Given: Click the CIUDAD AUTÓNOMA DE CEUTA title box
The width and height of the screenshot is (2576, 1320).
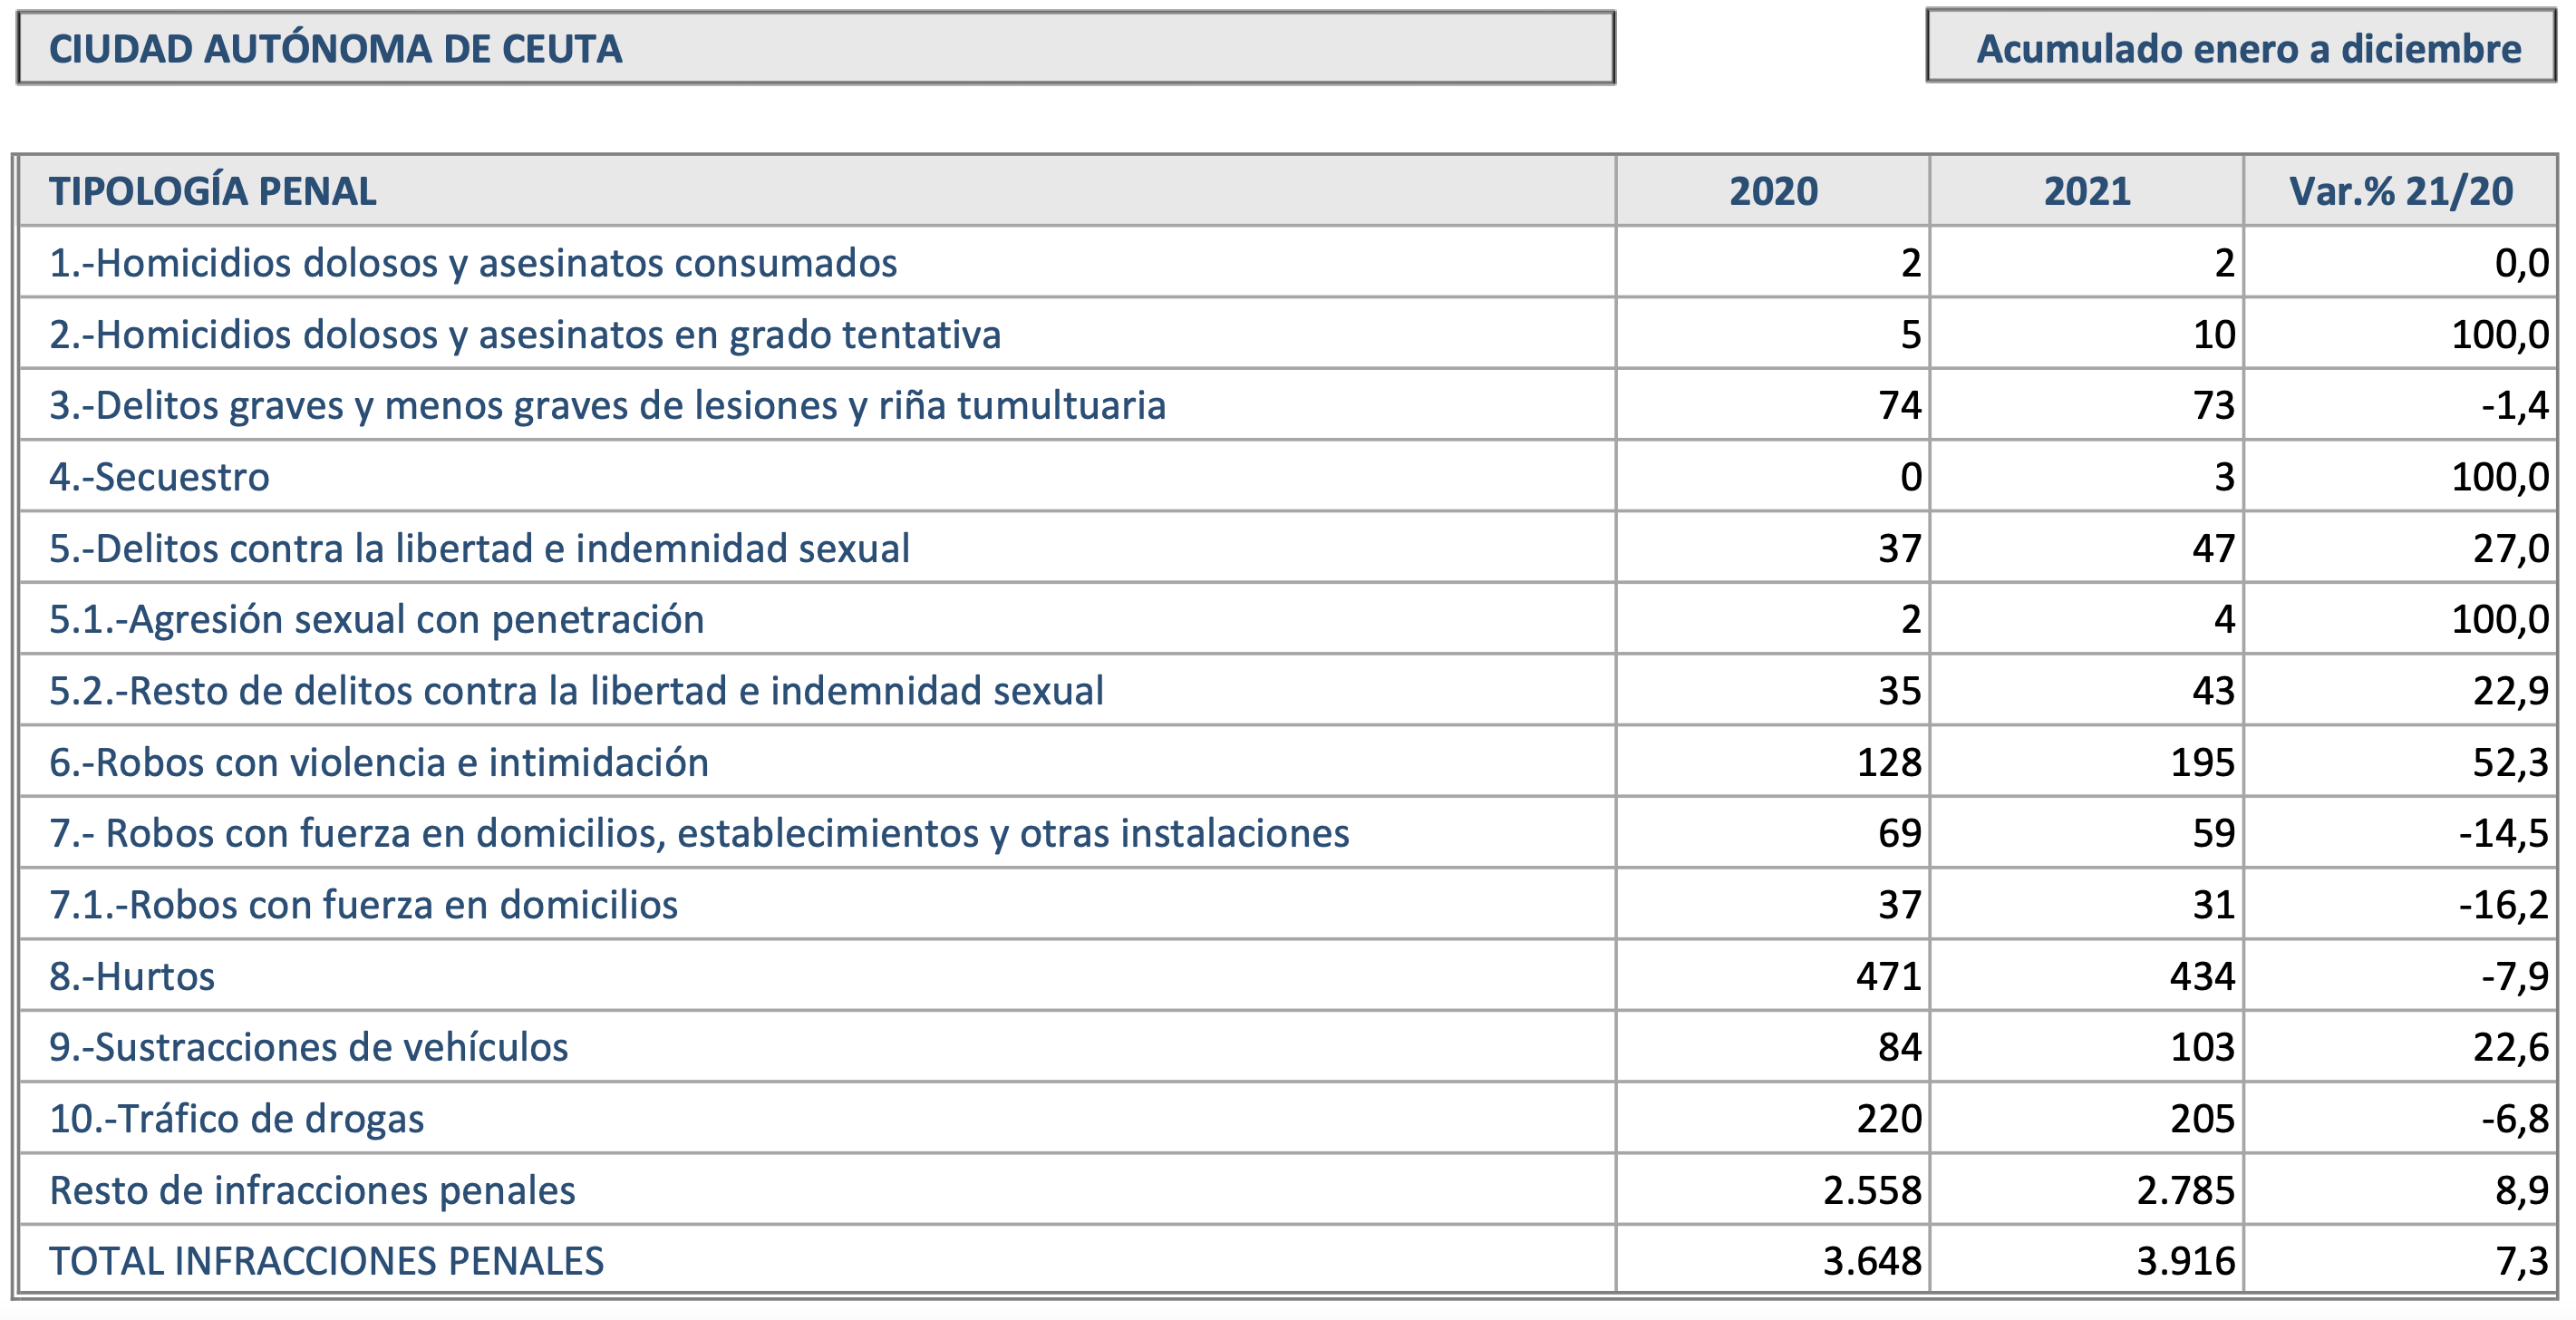Looking at the screenshot, I should pyautogui.click(x=816, y=48).
